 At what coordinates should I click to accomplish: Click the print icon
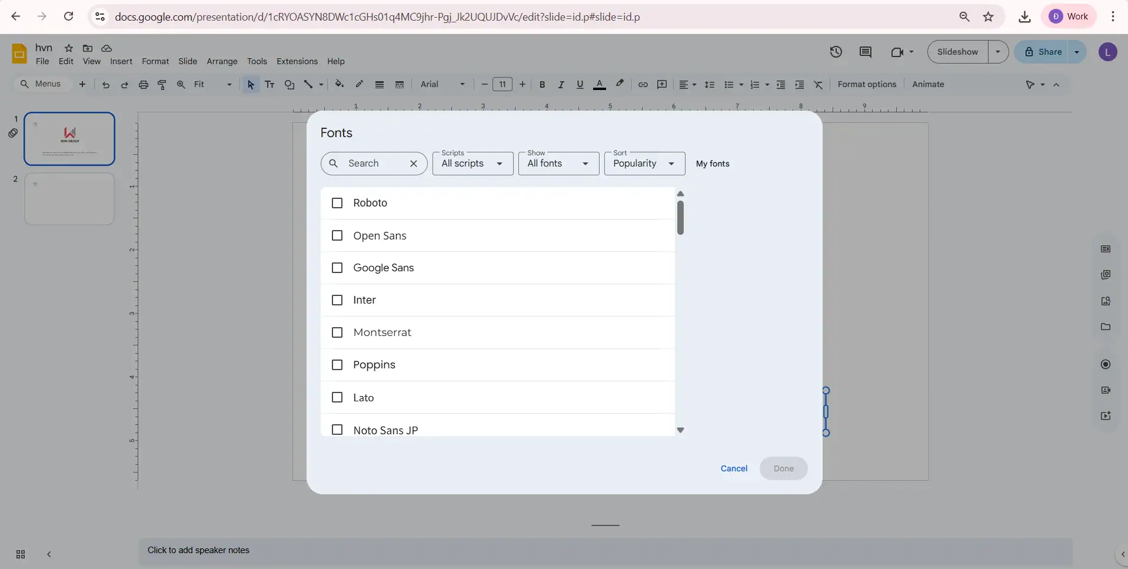point(144,85)
